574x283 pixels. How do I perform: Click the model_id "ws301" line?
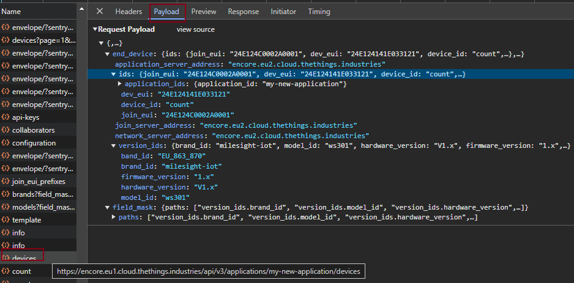(155, 197)
